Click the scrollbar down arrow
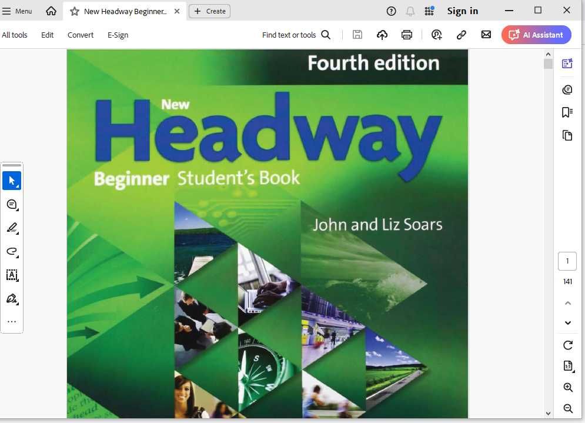This screenshot has width=585, height=423. 548,414
